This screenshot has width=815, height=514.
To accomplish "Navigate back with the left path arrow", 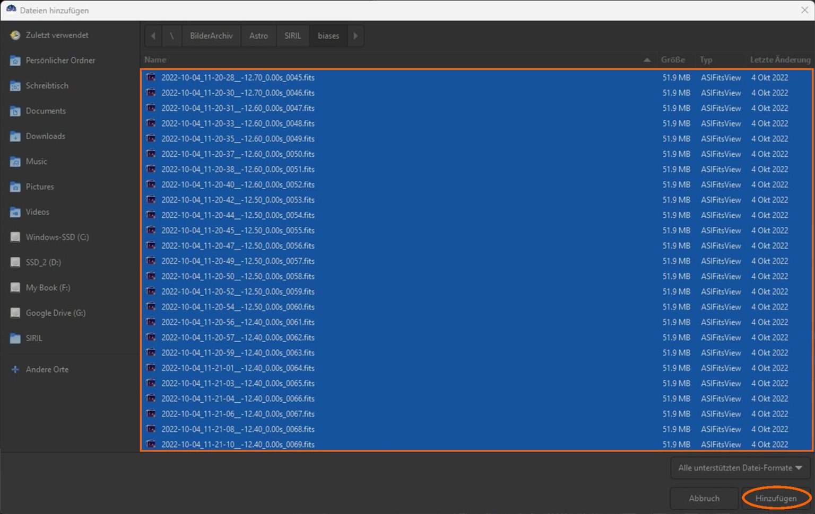I will [x=153, y=36].
